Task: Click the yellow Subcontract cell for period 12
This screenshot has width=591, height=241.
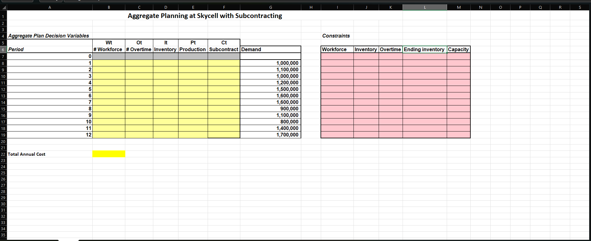Action: click(x=224, y=135)
